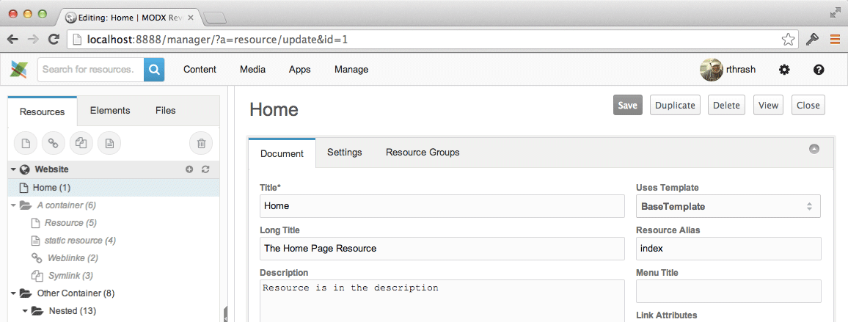Screen dimensions: 848x322
Task: Create a new static resource via toolbar icon
Action: [x=109, y=144]
